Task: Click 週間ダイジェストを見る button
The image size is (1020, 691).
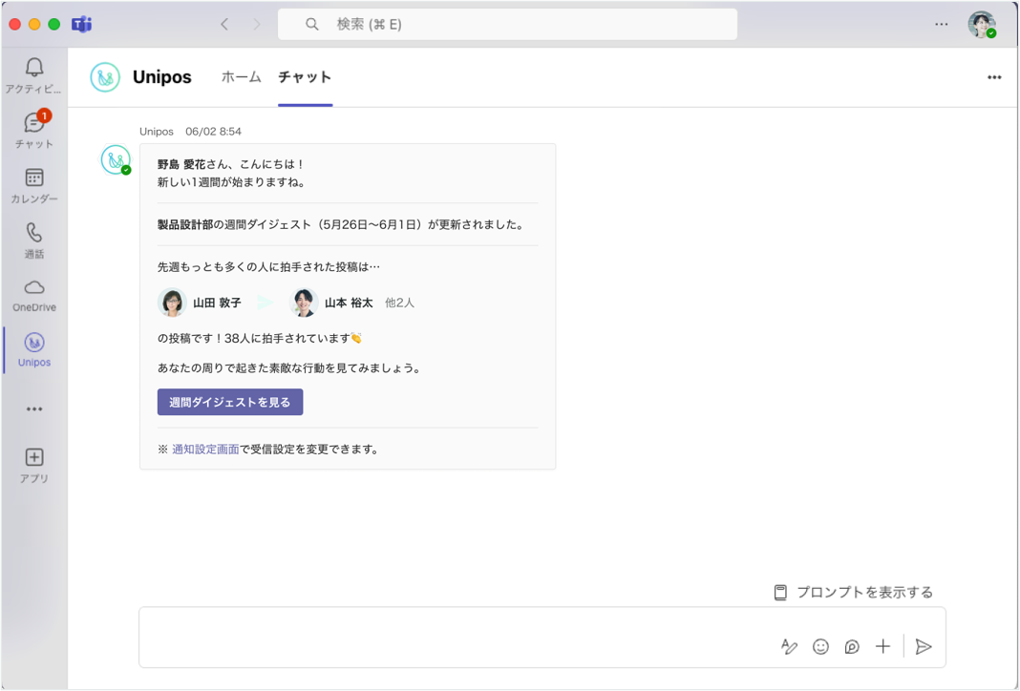Action: coord(230,402)
